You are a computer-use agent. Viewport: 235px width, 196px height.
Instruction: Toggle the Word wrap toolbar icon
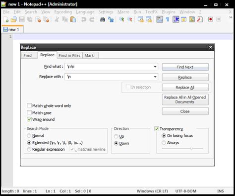160,19
